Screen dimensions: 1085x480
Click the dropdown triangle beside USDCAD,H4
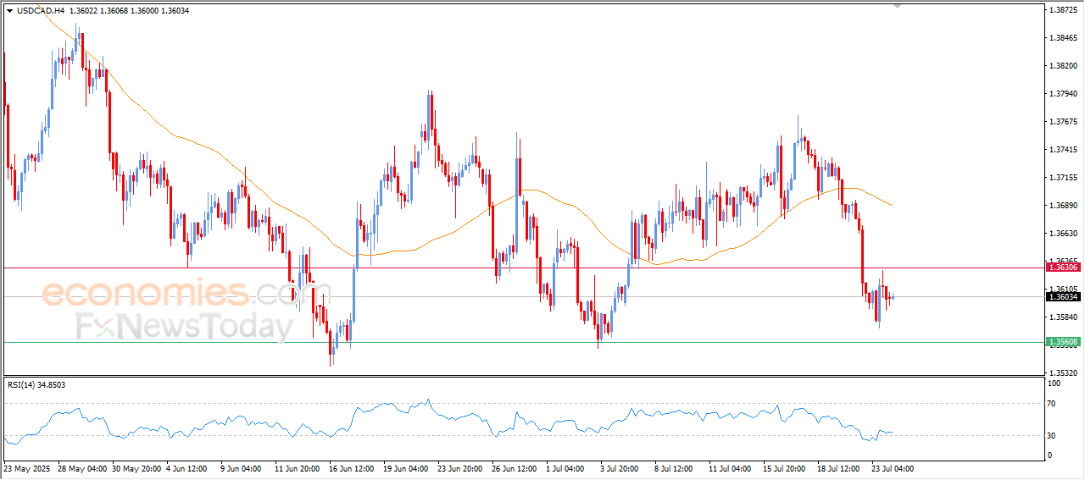click(9, 11)
